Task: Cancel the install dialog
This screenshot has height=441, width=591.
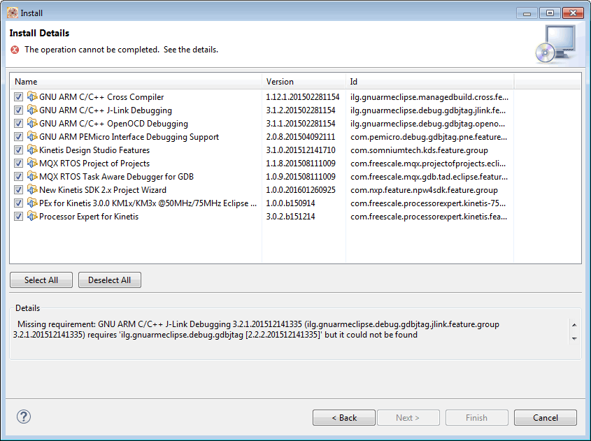Action: click(546, 418)
